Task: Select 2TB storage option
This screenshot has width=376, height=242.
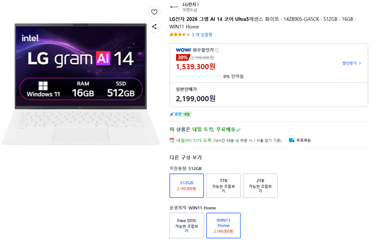Action: [x=260, y=186]
